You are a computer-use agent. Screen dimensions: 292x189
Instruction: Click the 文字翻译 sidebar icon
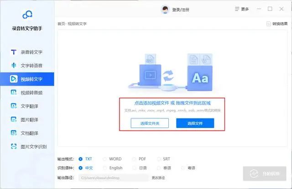point(14,106)
